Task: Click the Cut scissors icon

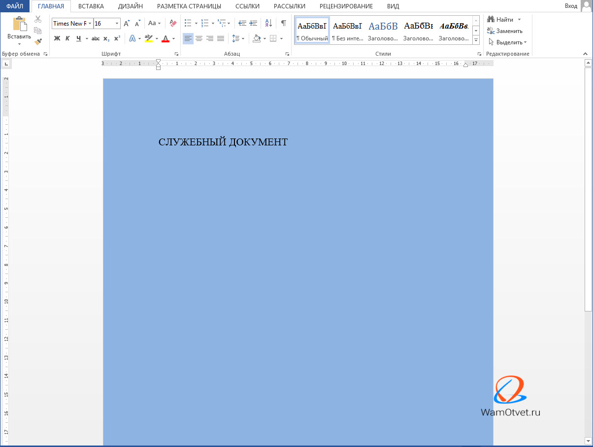Action: coord(38,19)
